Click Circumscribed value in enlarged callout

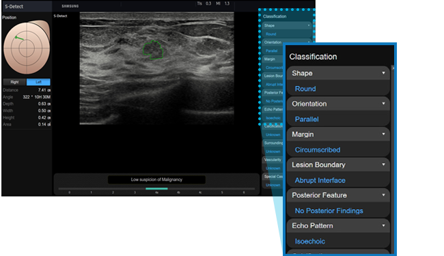point(318,150)
